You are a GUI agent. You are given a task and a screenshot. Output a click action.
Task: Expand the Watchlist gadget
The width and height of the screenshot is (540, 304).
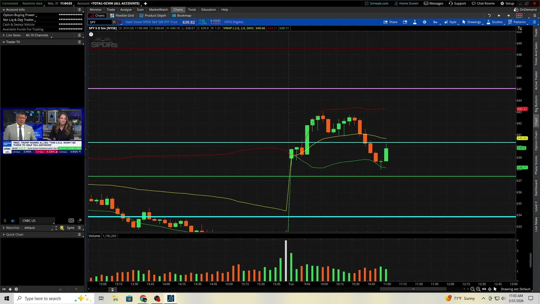(x=3, y=228)
